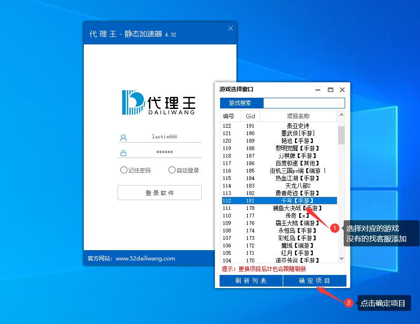Click the username field showing laotie666
Image resolution: width=420 pixels, height=324 pixels.
tap(164, 137)
